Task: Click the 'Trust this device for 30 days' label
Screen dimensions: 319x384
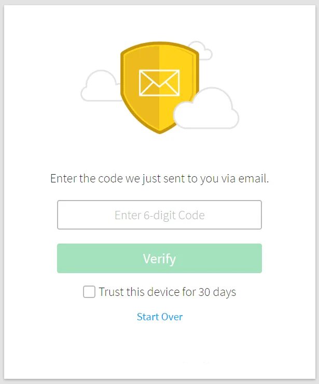Action: [167, 292]
